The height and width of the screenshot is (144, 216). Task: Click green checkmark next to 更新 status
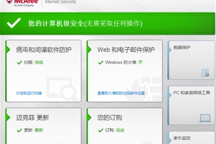19,130
